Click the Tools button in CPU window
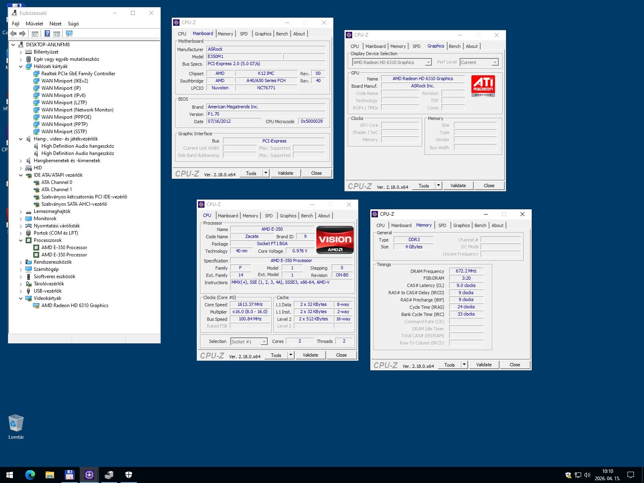 pos(276,355)
